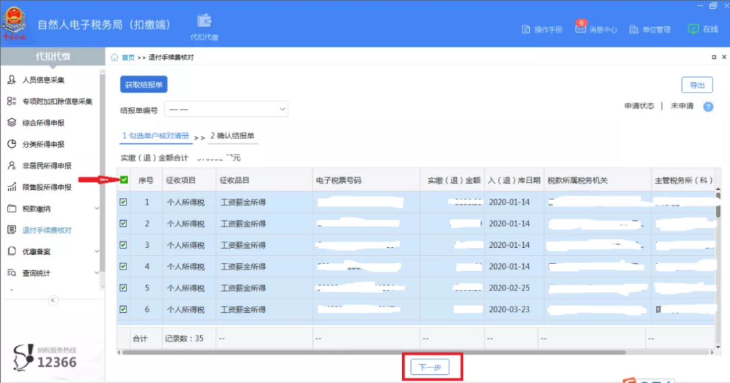
Task: Click the 未申请 status text
Action: (682, 106)
